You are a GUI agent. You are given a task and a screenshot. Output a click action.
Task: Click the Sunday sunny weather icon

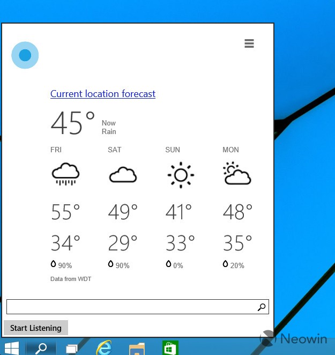tap(180, 175)
